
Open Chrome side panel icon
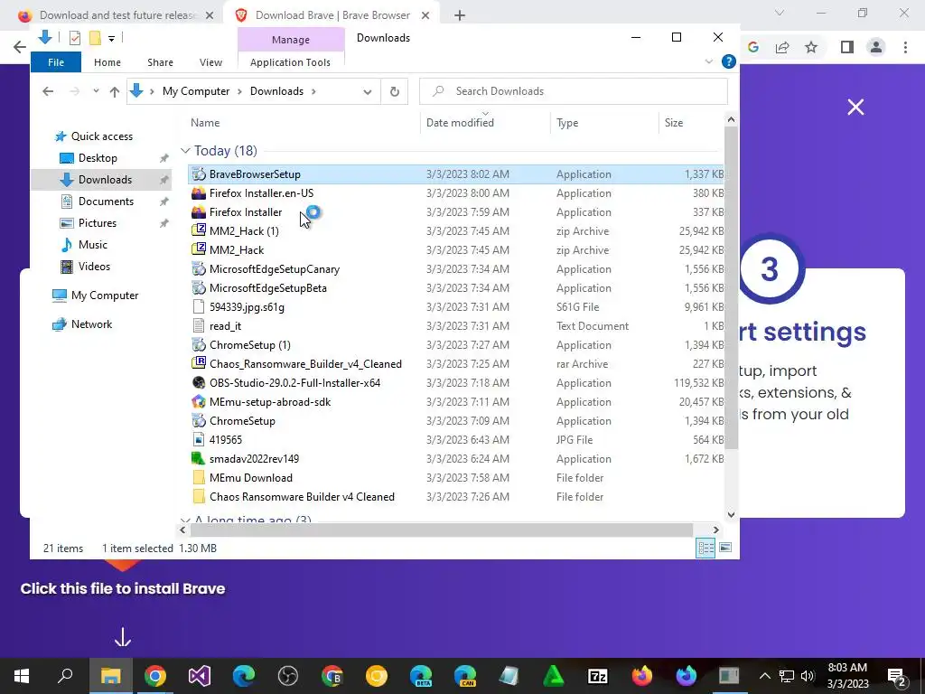coord(847,47)
